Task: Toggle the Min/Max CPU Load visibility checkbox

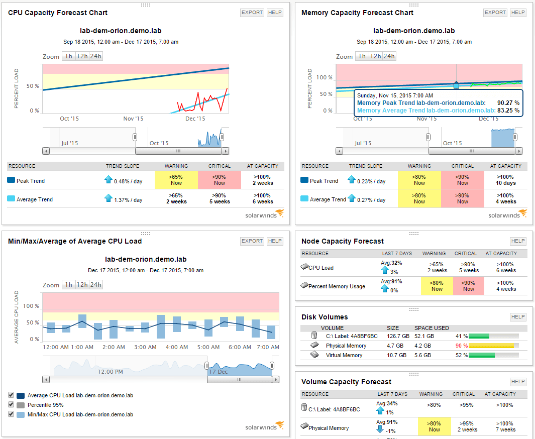Action: 12,414
